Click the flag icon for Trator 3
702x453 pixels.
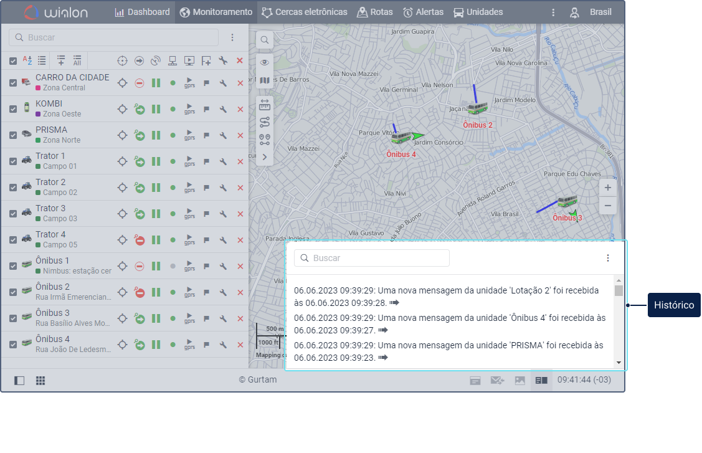tap(206, 214)
